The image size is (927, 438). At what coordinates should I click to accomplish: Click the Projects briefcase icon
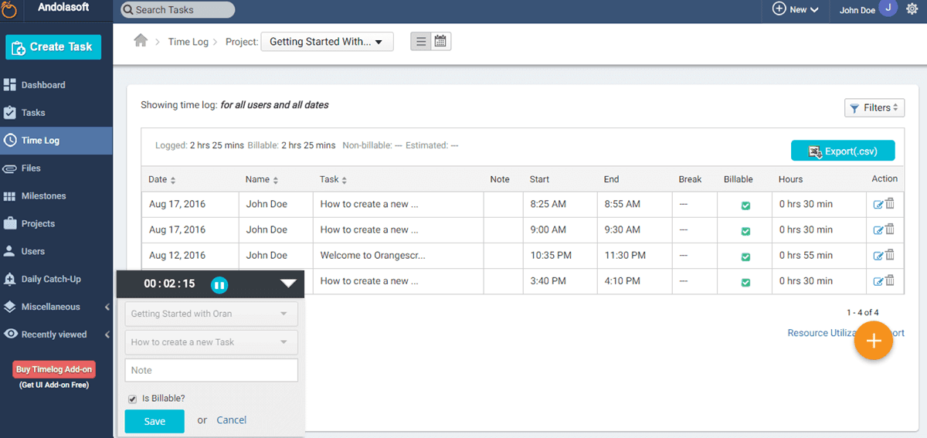tap(10, 223)
